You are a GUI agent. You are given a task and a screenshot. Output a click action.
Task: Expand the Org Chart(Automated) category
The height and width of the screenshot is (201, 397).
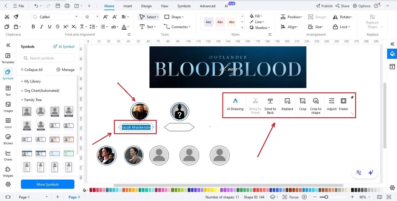pyautogui.click(x=40, y=91)
